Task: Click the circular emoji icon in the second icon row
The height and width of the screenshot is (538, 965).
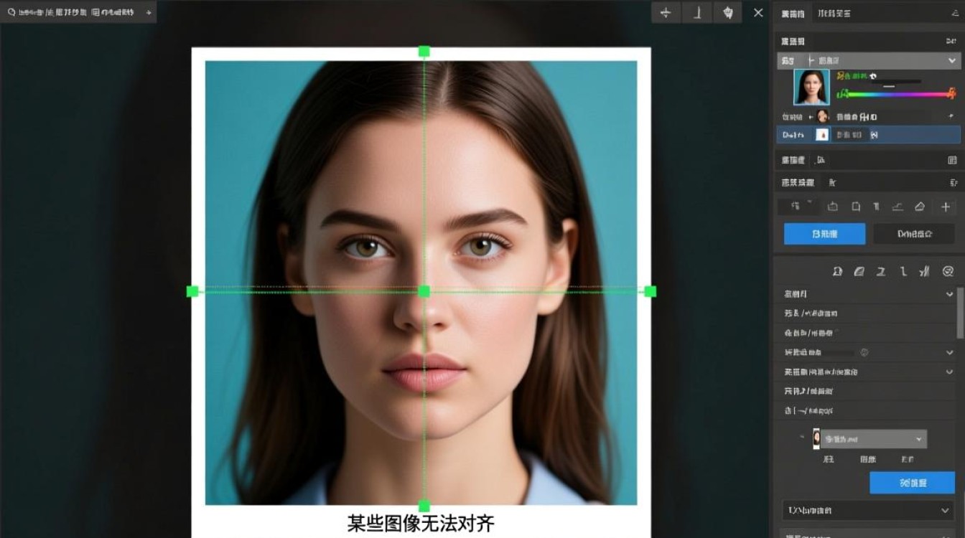Action: (948, 271)
